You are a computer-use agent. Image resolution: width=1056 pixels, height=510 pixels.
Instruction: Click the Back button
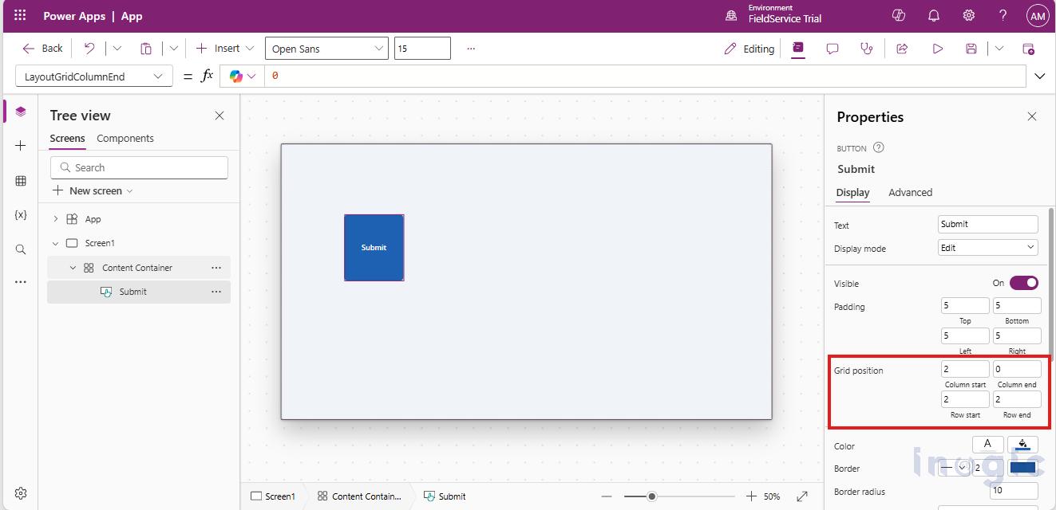(42, 48)
